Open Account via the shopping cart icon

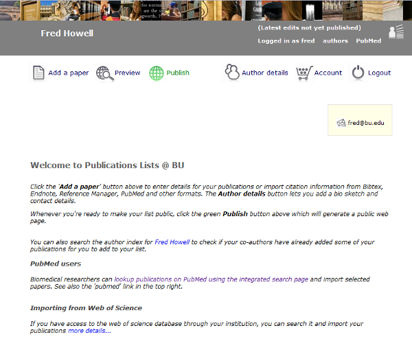pyautogui.click(x=304, y=73)
